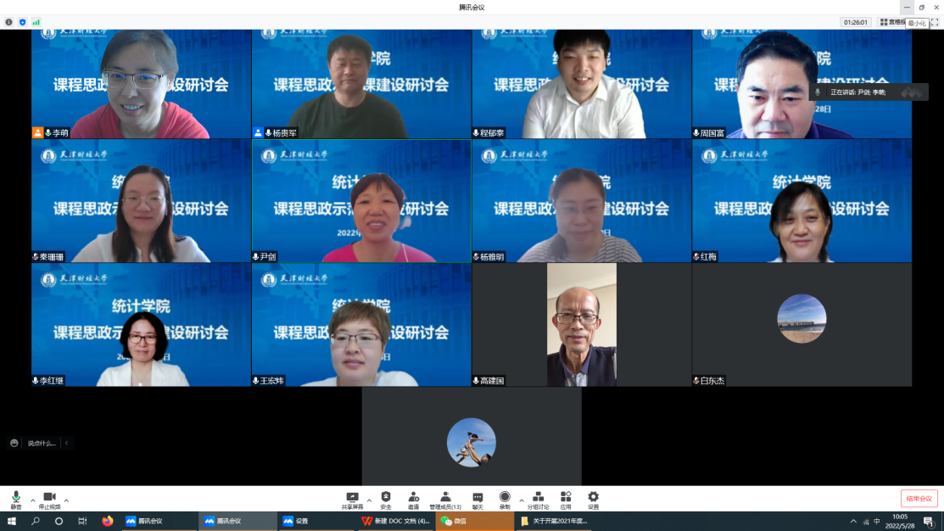Click the 01:26:01 meeting timer

tap(856, 22)
